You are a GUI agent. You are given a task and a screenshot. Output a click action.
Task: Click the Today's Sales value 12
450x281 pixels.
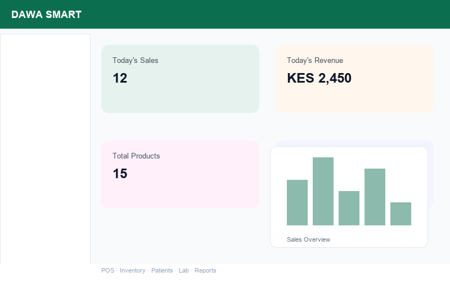[120, 78]
